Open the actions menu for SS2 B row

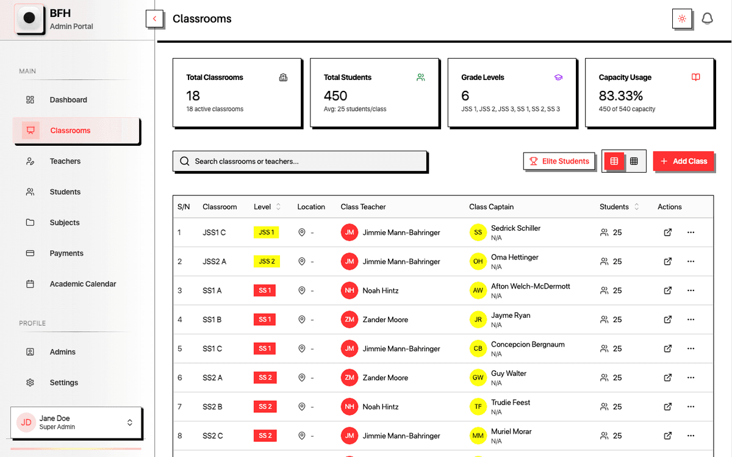click(x=691, y=406)
